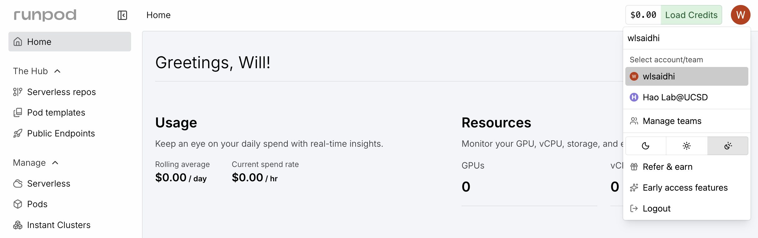This screenshot has height=238, width=758.
Task: Click Logout in the account menu
Action: pos(656,208)
